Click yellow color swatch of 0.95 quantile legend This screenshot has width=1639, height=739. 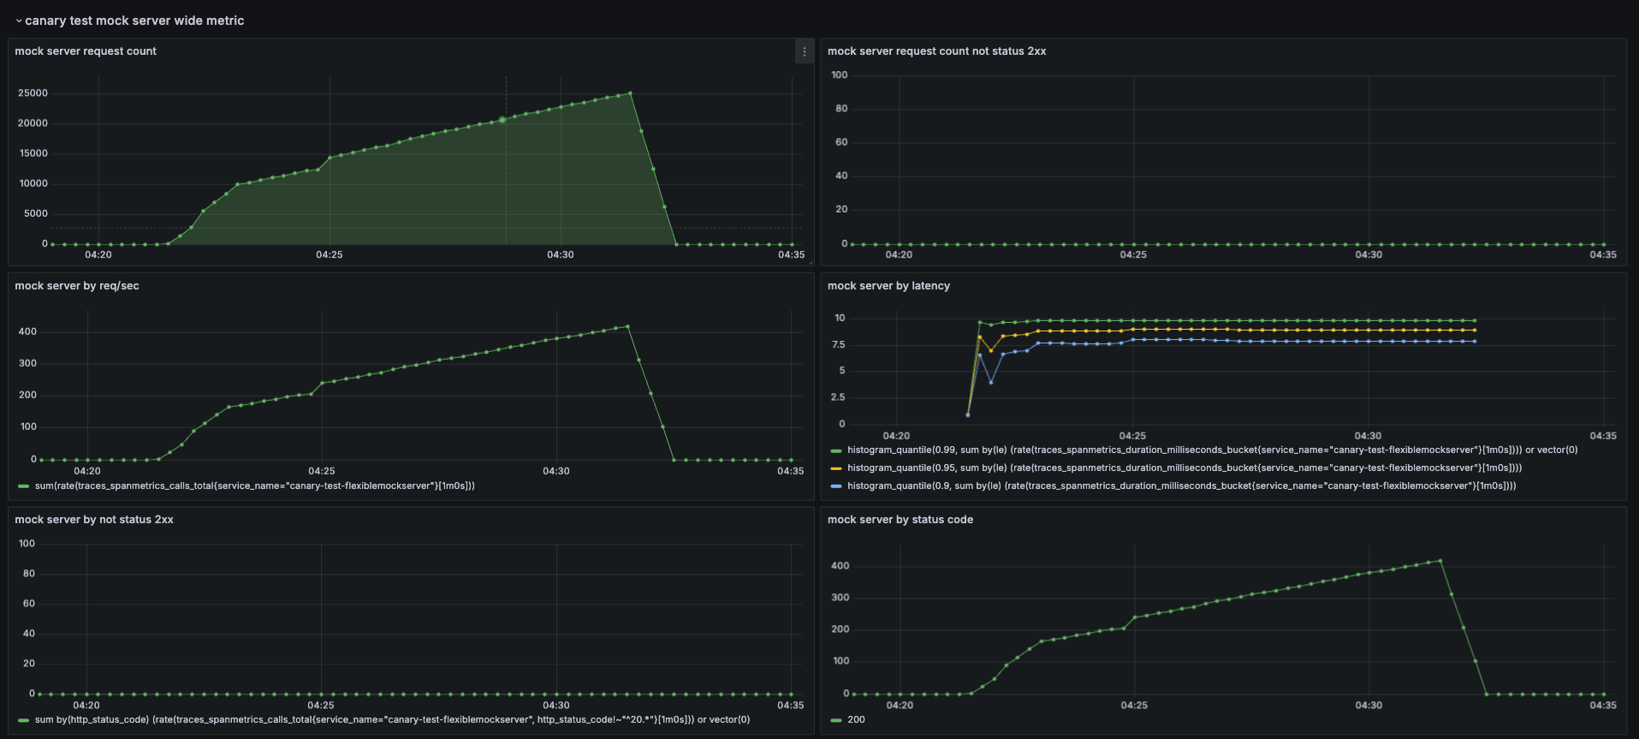(836, 468)
